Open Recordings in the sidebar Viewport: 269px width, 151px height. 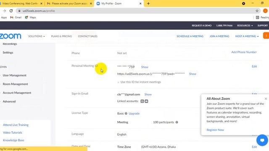click(x=10, y=44)
